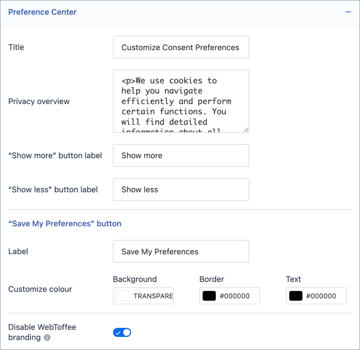The width and height of the screenshot is (360, 350).
Task: Click the "Show less" button label text
Action: [x=53, y=190]
